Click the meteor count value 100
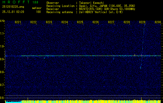 point(38,12)
